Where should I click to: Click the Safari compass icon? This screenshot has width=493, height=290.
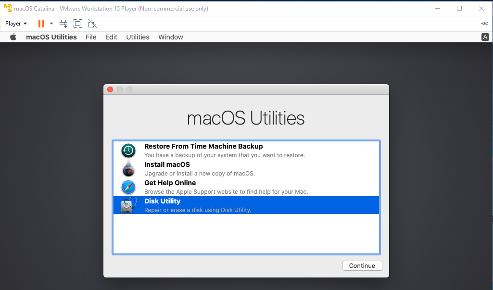tap(128, 188)
